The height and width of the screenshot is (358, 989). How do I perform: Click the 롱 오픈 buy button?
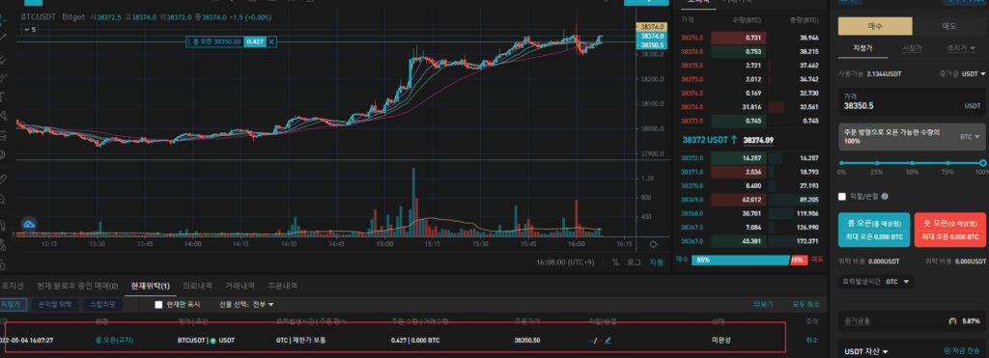coord(873,230)
